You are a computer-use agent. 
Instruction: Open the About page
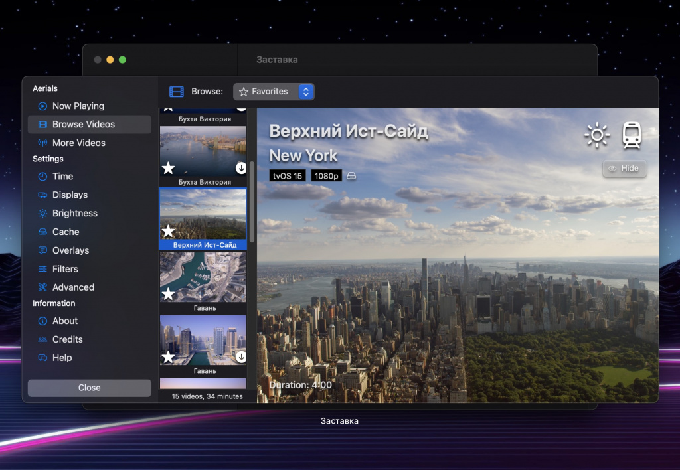89,321
